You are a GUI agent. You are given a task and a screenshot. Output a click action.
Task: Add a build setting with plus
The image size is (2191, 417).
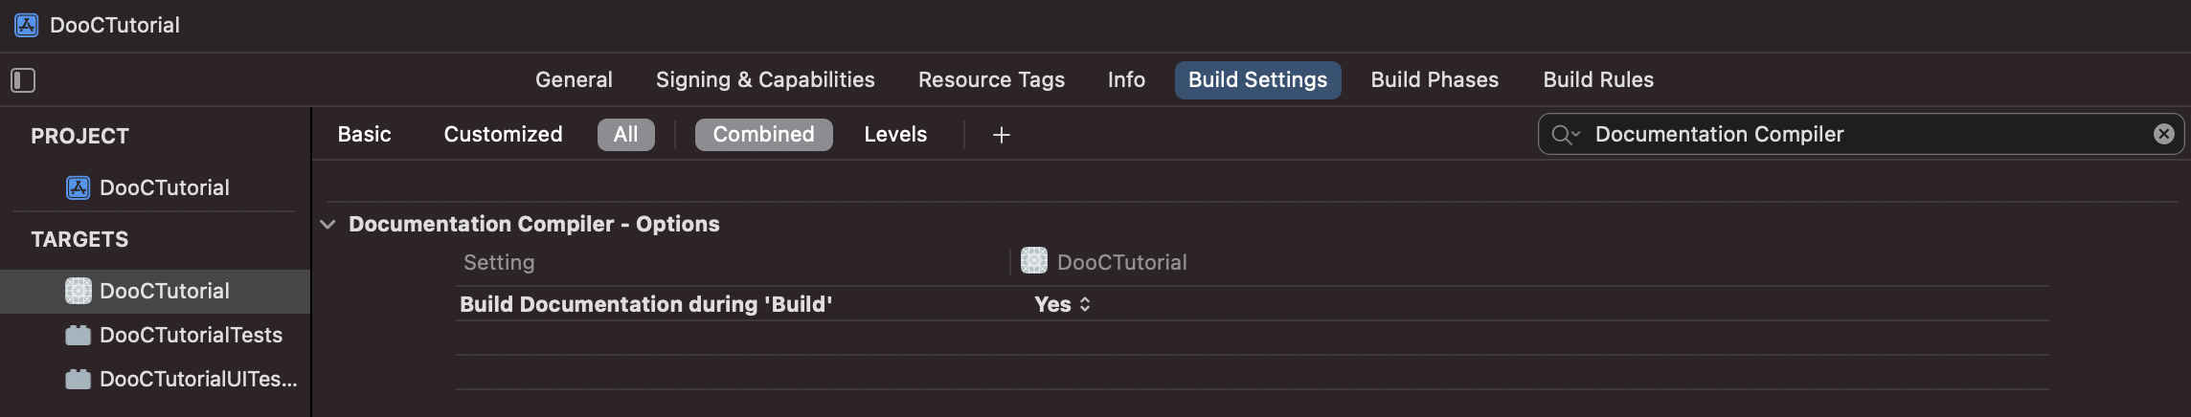point(1002,135)
